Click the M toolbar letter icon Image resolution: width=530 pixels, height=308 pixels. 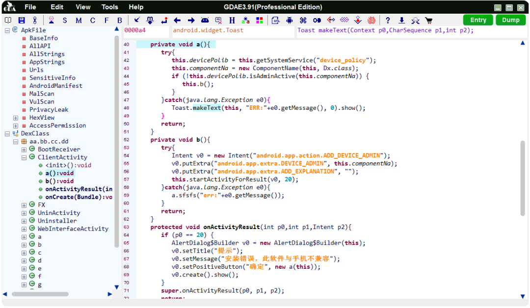(x=79, y=21)
